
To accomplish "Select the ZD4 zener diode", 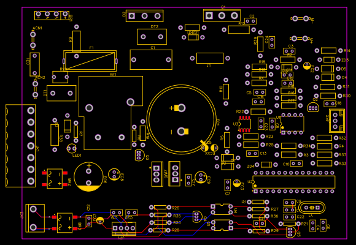I will click(x=266, y=165).
